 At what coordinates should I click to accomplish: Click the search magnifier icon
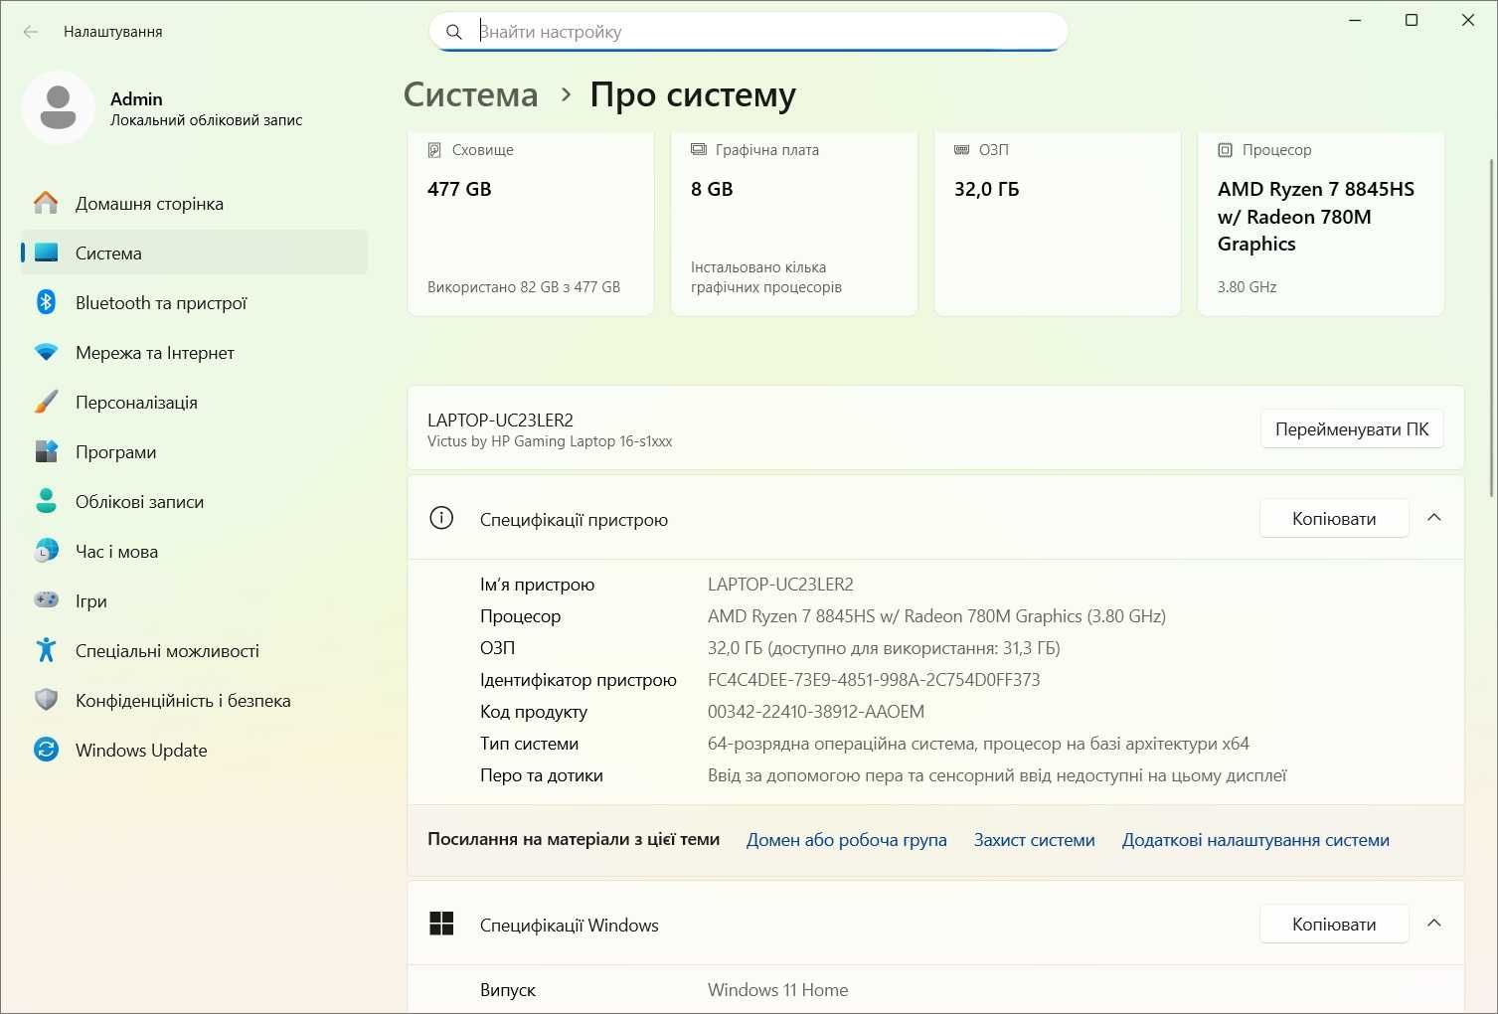click(453, 32)
